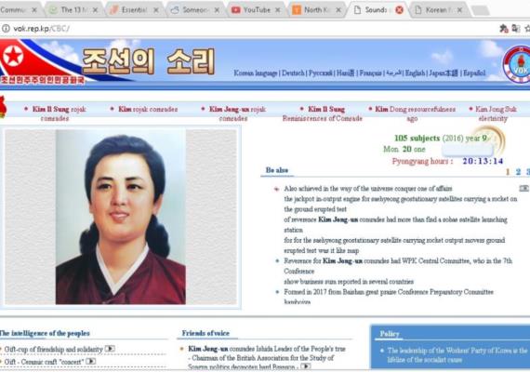Click the VOK logo emblem in the header
530x372 pixels.
(517, 64)
